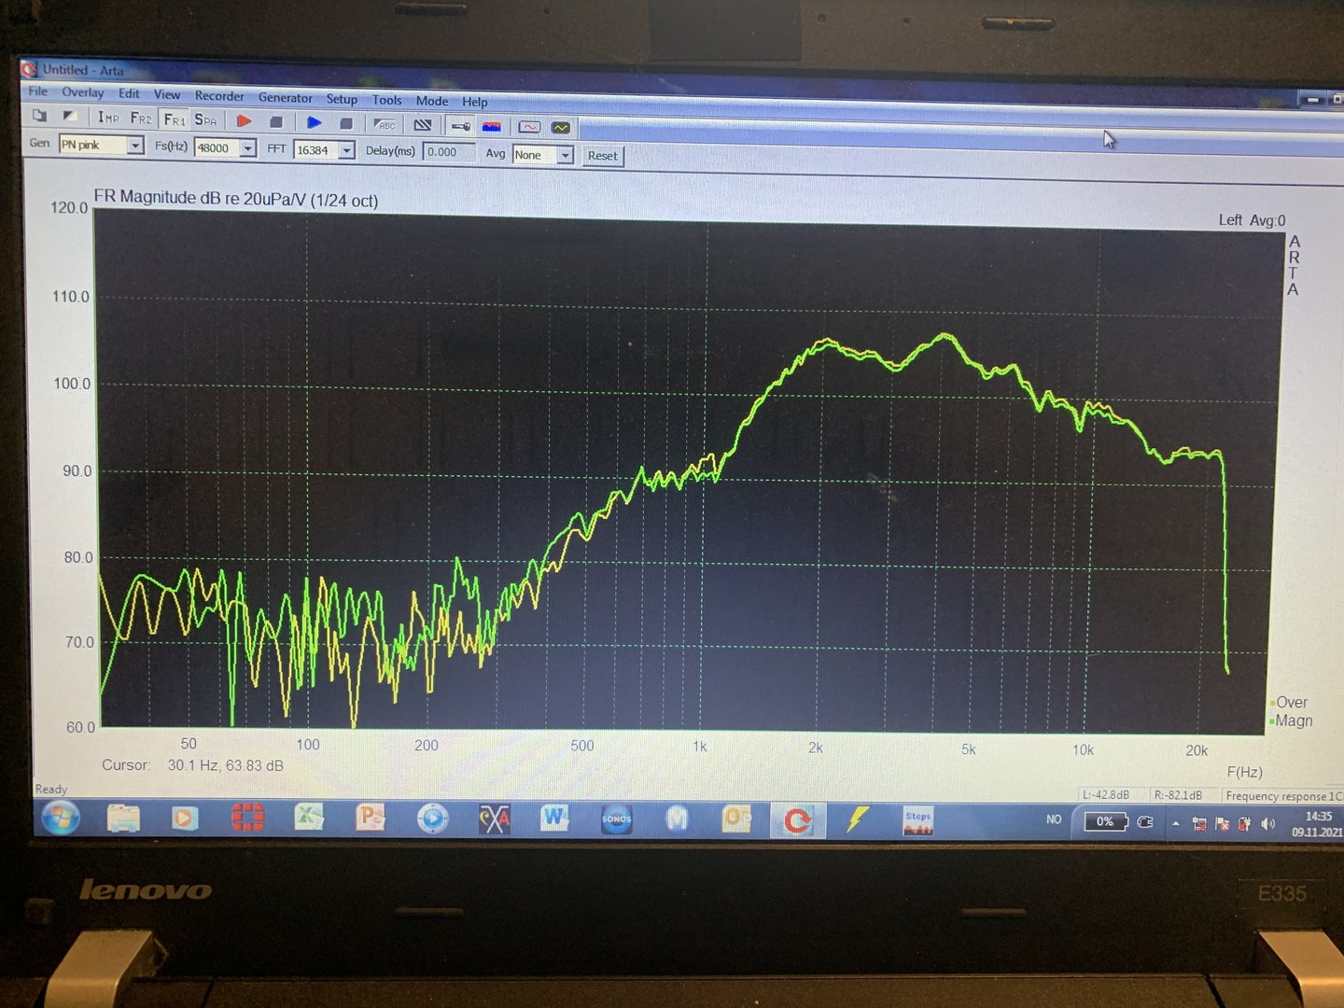Show hidden tray icons arrow
The image size is (1344, 1008).
[x=1176, y=823]
